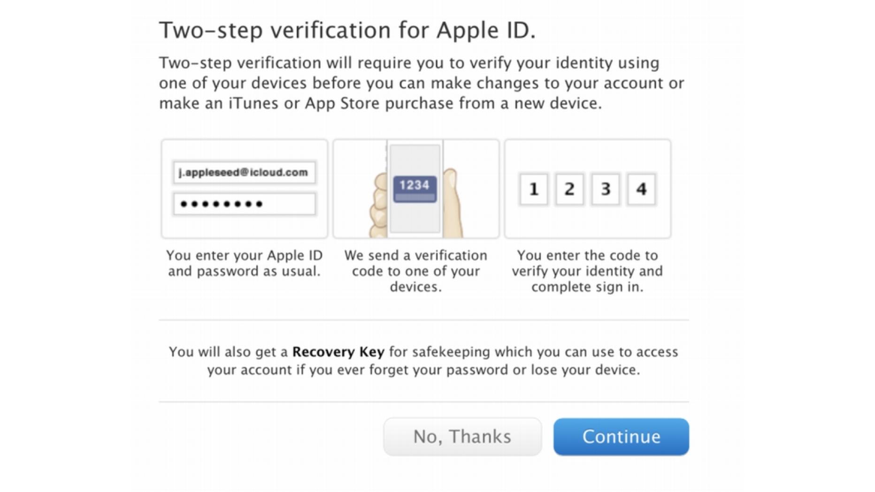The width and height of the screenshot is (875, 492).
Task: Click the 'You enter the code' caption
Action: point(587,271)
